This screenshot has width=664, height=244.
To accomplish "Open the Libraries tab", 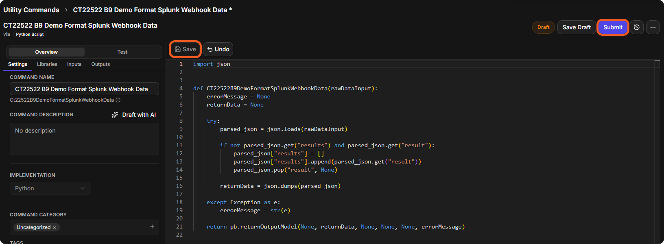I will (x=47, y=64).
